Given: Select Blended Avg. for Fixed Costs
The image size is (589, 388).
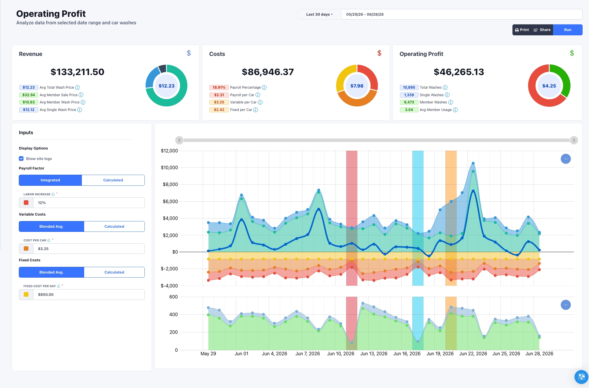Looking at the screenshot, I should tap(51, 272).
